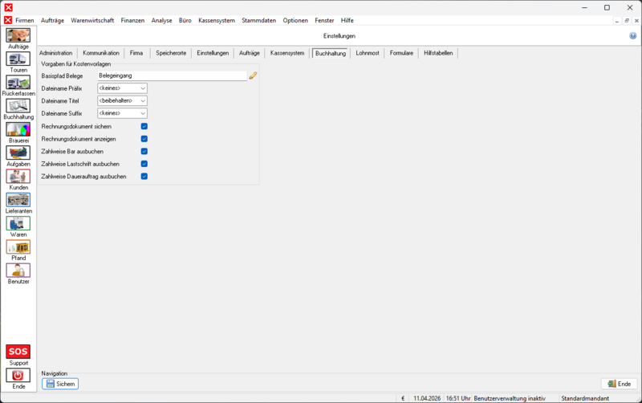The image size is (642, 403).
Task: Click the Euro symbol in status bar
Action: [x=403, y=398]
